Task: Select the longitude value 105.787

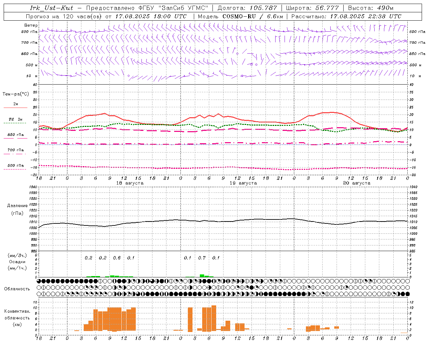Action: (x=263, y=8)
